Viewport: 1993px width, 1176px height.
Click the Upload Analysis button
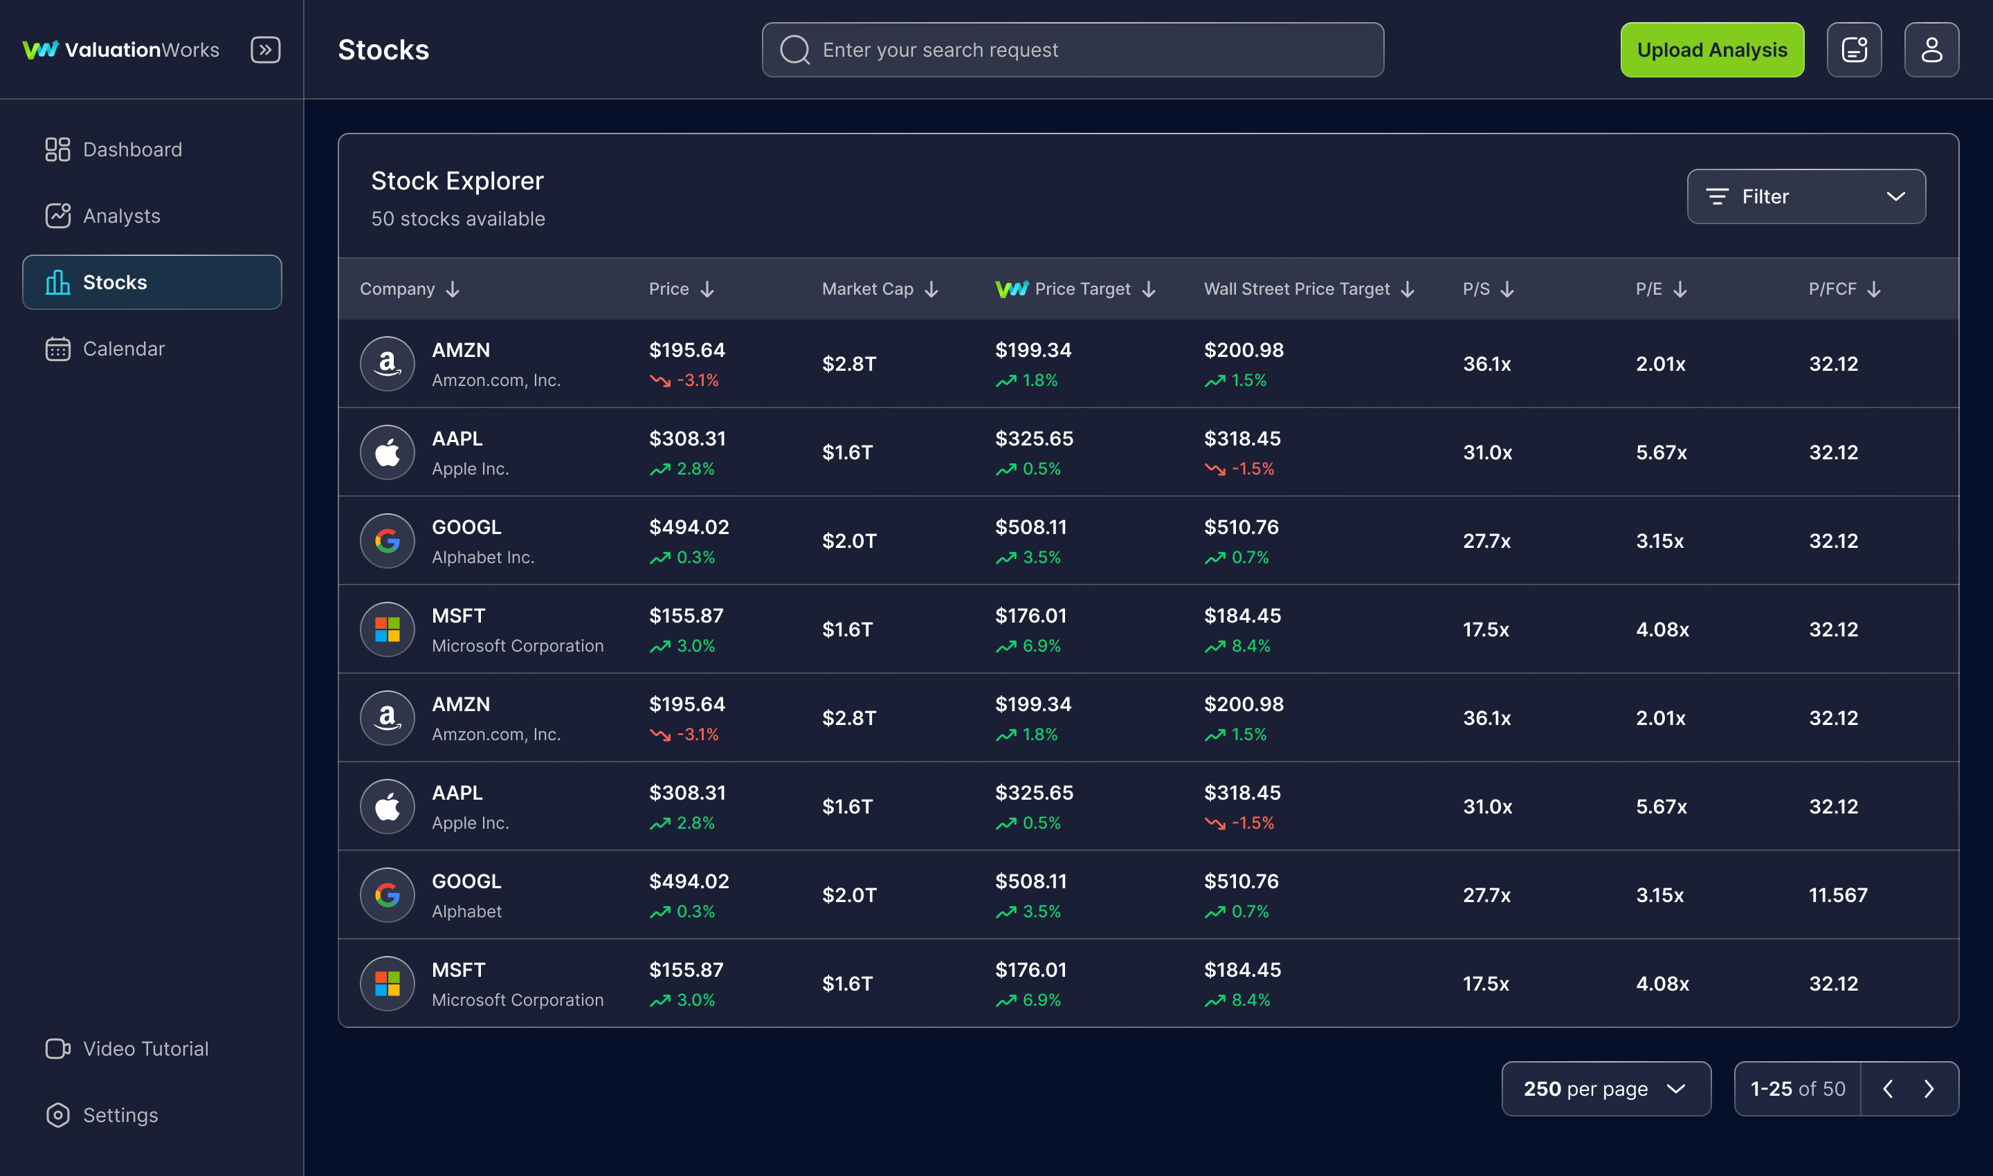(1711, 49)
